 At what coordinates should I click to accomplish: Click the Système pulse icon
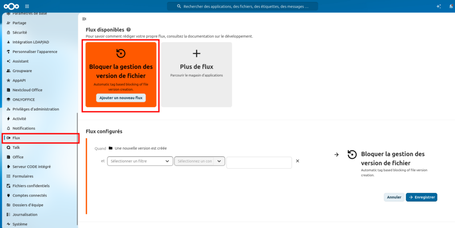pos(8,224)
